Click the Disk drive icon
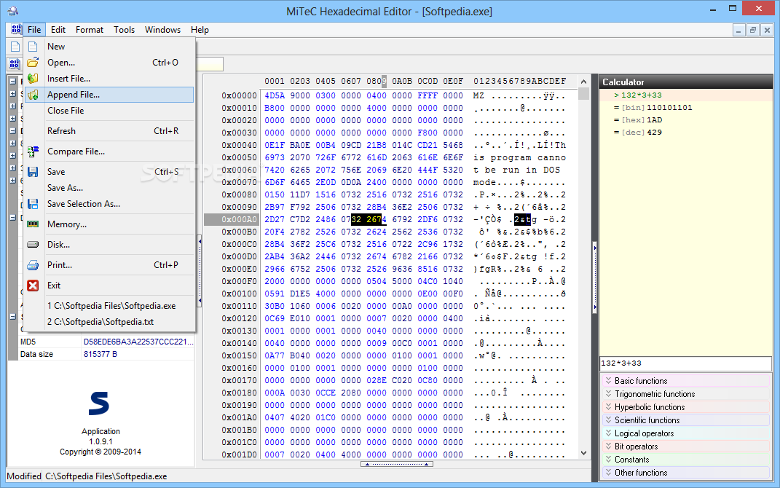780x488 pixels. pos(33,245)
